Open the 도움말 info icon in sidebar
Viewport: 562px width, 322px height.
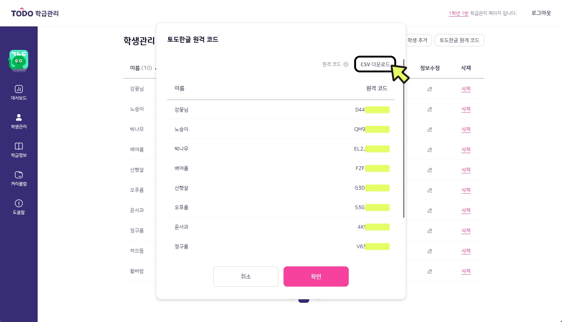coord(19,203)
